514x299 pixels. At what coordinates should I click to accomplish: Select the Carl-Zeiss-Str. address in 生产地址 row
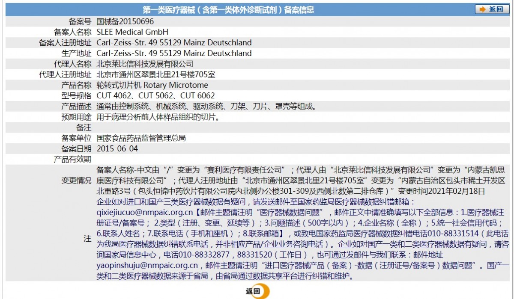174,53
